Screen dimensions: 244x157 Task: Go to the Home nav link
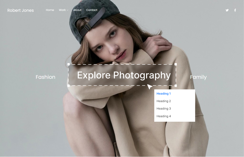tap(50, 10)
